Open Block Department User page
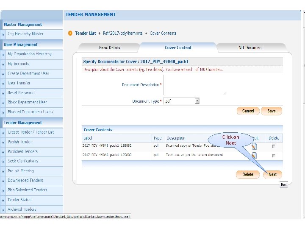The height and width of the screenshot is (229, 305). point(27,102)
